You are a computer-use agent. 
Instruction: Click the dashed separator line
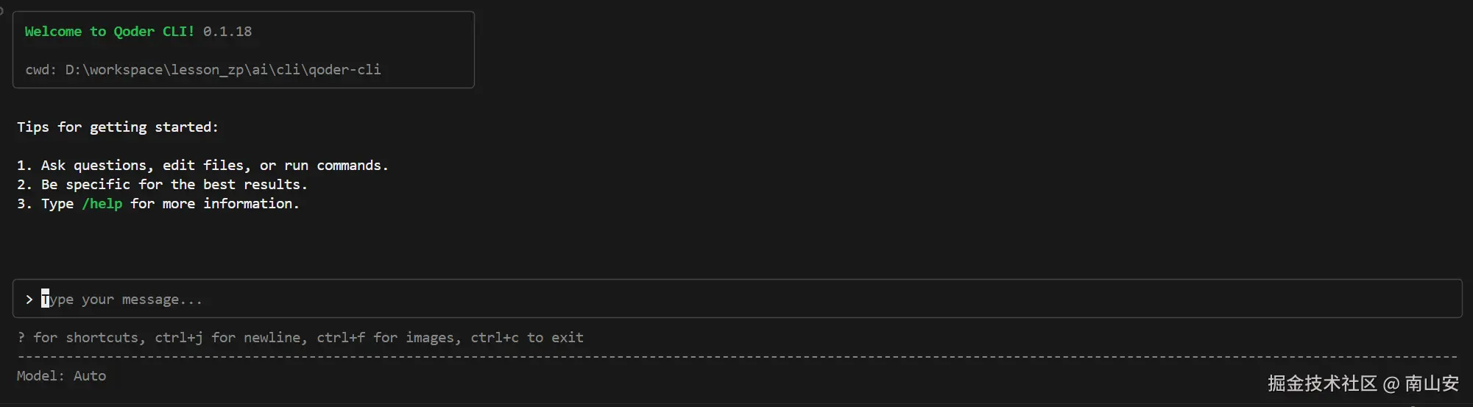[x=736, y=357]
